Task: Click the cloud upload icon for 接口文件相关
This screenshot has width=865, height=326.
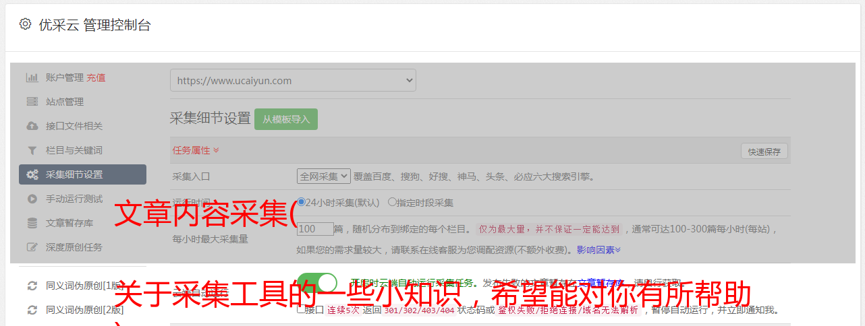Action: point(32,126)
